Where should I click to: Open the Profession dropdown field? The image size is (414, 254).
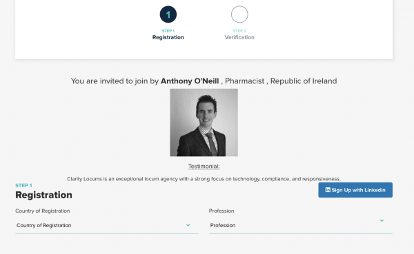click(301, 226)
